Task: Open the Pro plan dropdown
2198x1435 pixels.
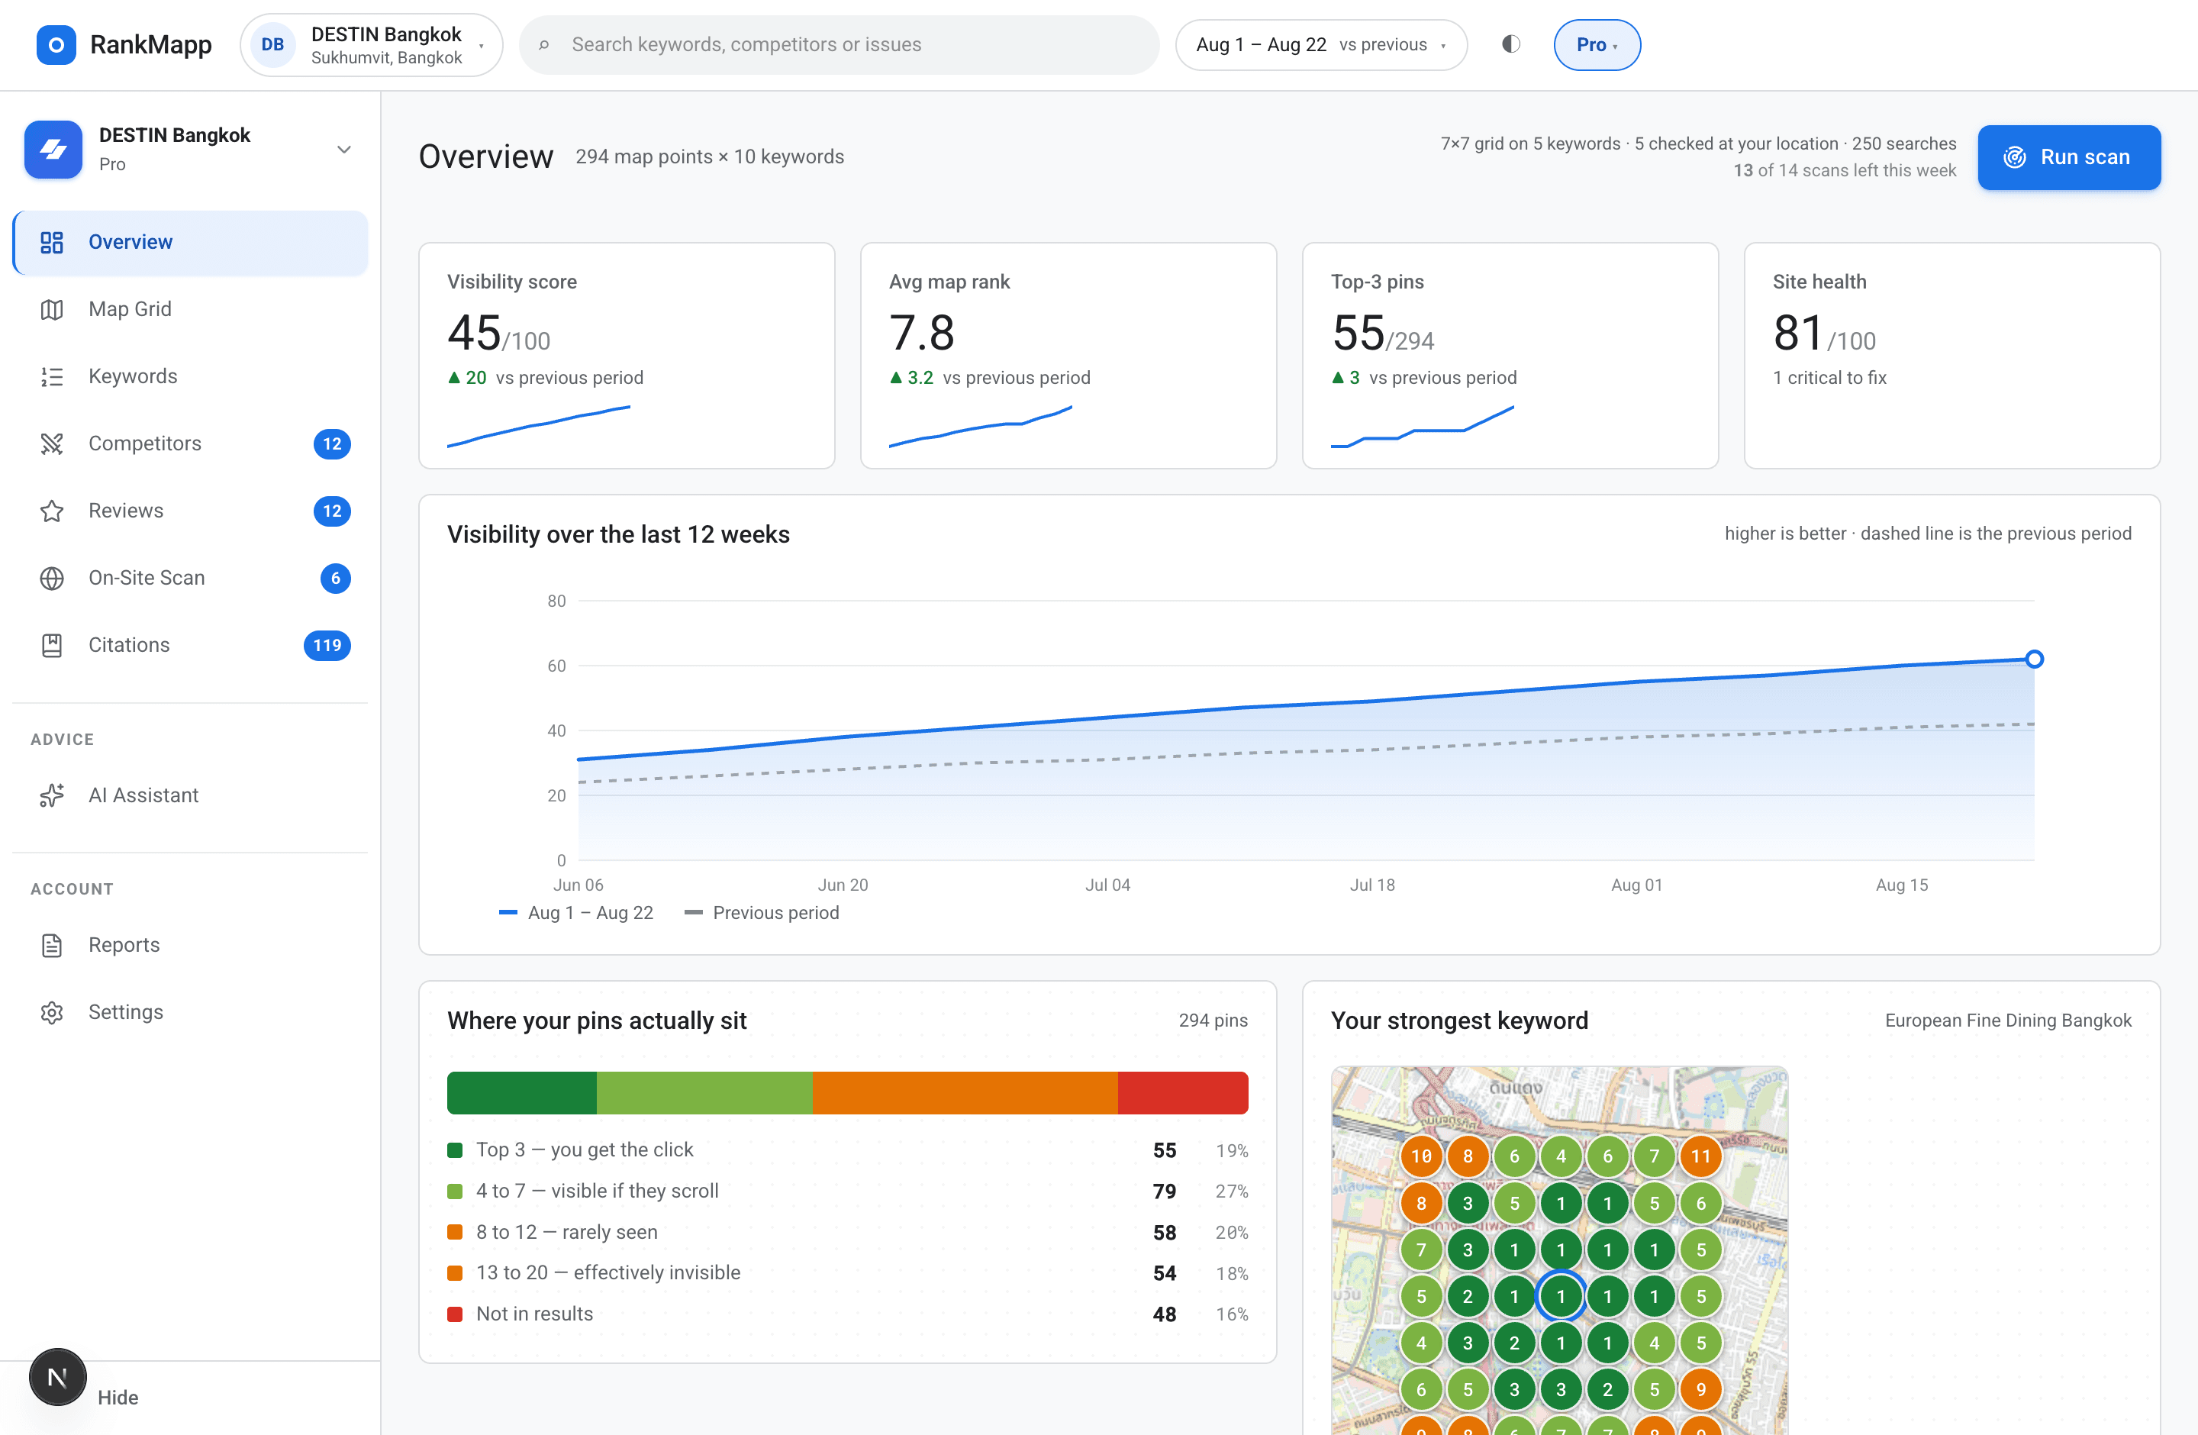Action: pos(1597,44)
